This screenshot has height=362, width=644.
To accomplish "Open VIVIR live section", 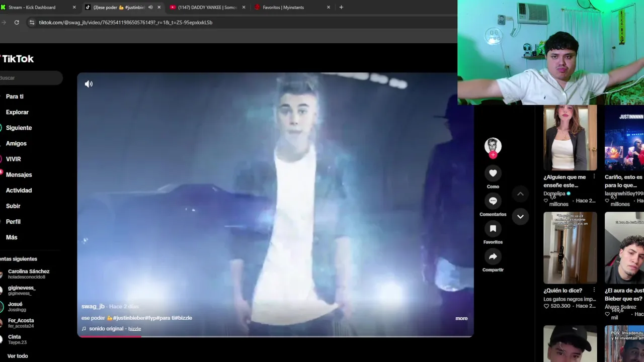I will pos(13,159).
